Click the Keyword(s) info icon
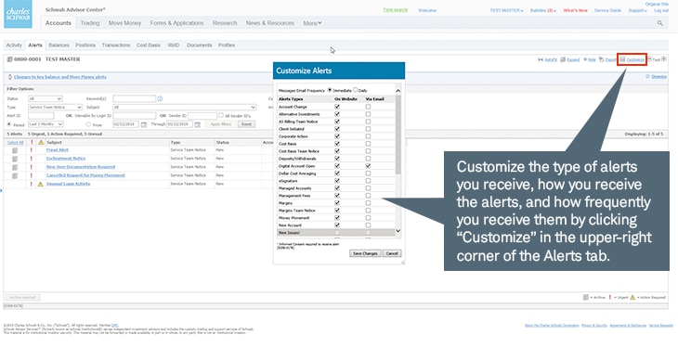The height and width of the screenshot is (347, 678). (160, 98)
